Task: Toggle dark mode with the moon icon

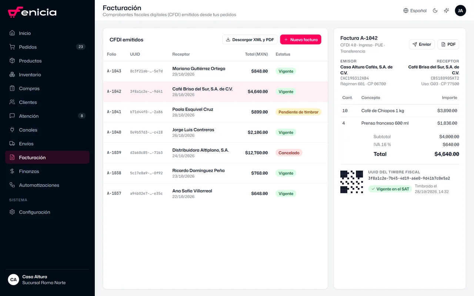Action: pyautogui.click(x=435, y=11)
